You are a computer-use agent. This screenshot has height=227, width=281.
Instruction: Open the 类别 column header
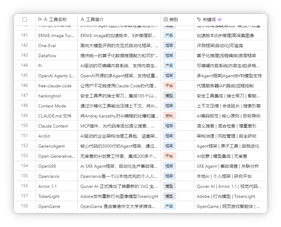pyautogui.click(x=178, y=19)
